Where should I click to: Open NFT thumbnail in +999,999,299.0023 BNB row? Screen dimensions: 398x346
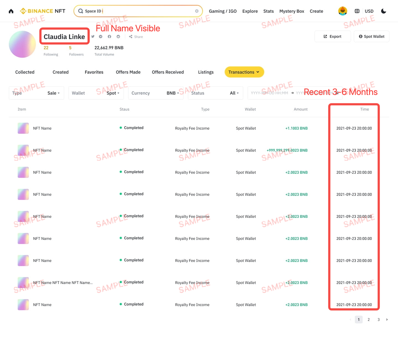coord(23,150)
